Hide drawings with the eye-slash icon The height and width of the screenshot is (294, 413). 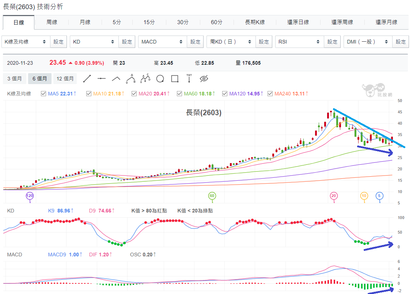click(x=204, y=79)
